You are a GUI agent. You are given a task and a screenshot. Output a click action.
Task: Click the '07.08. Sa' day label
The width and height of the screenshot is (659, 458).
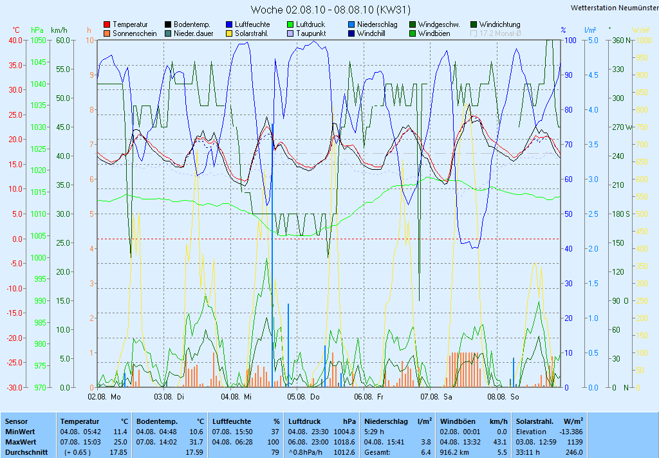coord(436,397)
